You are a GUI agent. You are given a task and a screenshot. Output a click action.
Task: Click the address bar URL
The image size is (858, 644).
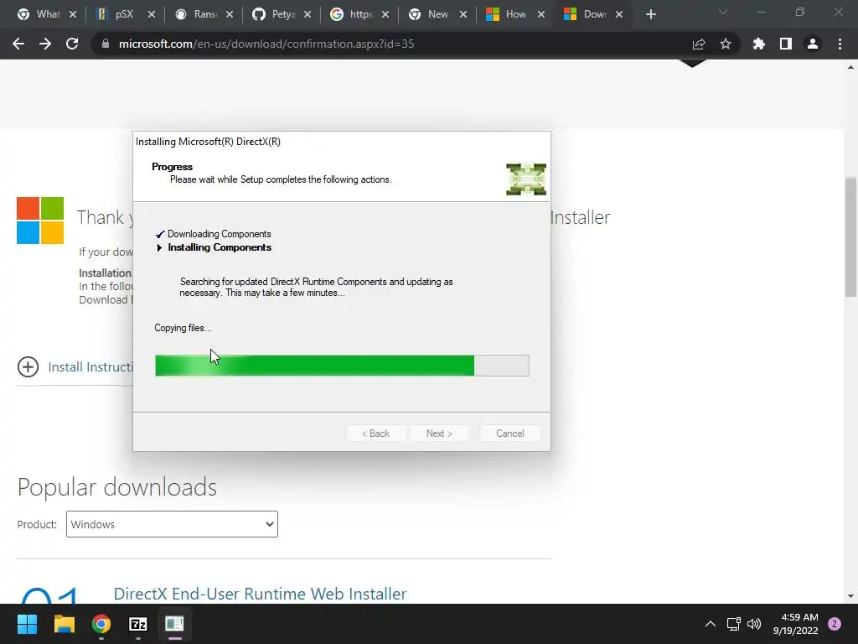[266, 44]
